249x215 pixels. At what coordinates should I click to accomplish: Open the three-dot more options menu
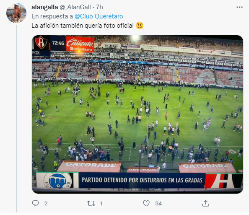(239, 7)
